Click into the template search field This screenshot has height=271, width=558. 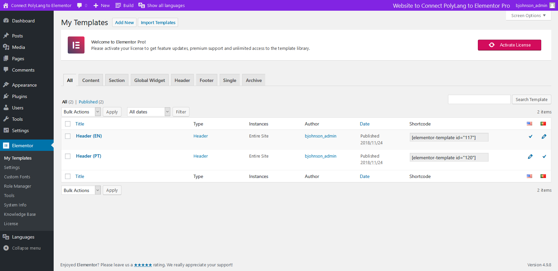pos(479,99)
